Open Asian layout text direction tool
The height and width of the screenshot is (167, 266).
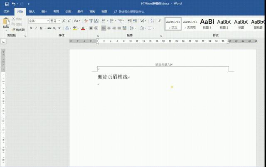(x=142, y=21)
